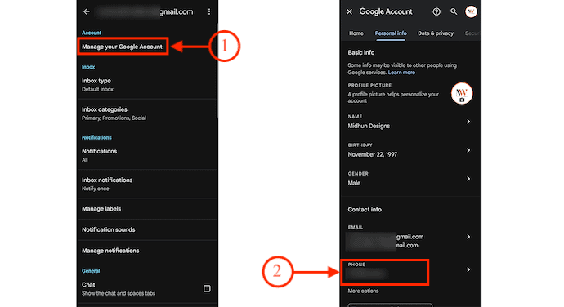564x307 pixels.
Task: Select the Male gender value
Action: [x=354, y=183]
